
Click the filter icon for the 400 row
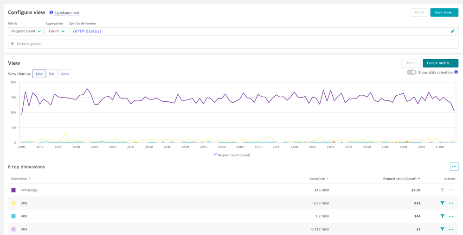(x=442, y=216)
